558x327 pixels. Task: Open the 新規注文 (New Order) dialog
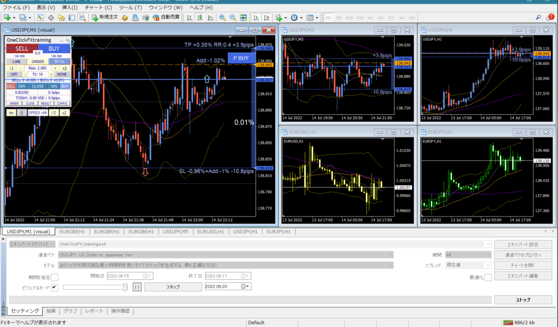tap(109, 17)
